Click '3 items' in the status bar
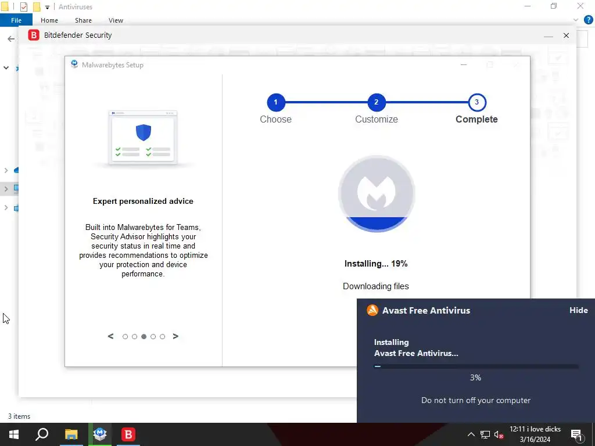Screen dimensions: 595x446 (19, 416)
